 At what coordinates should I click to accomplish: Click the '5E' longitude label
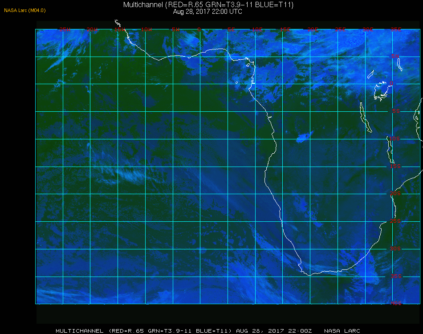[231, 29]
